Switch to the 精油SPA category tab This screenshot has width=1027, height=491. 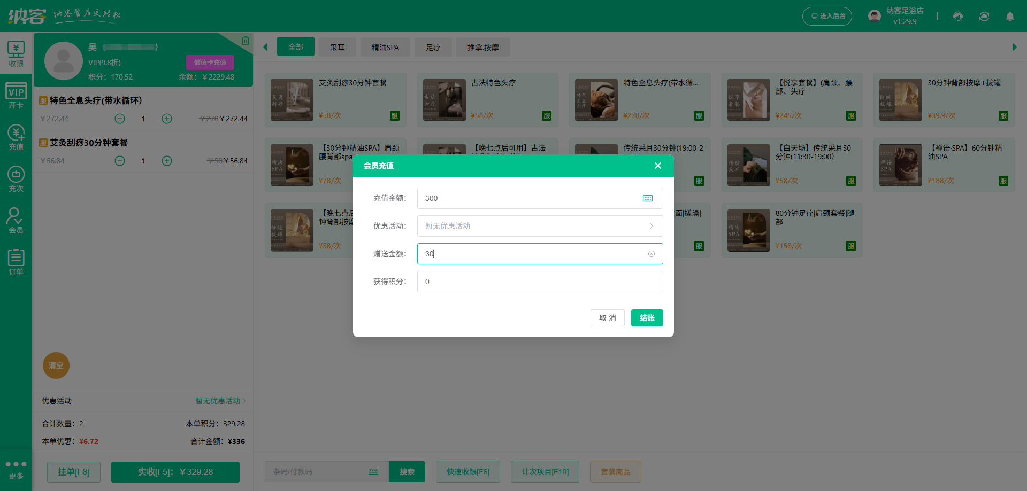click(385, 48)
